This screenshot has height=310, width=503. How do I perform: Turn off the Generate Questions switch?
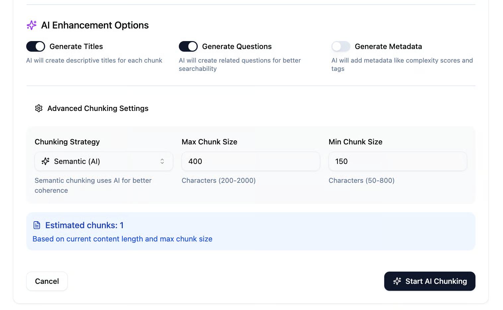[188, 46]
